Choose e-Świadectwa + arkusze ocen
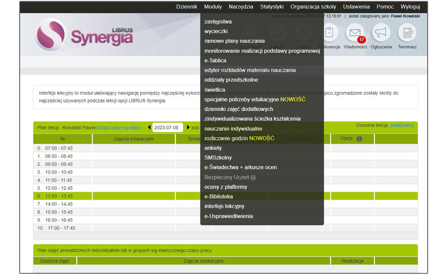This screenshot has height=278, width=445. pyautogui.click(x=241, y=167)
